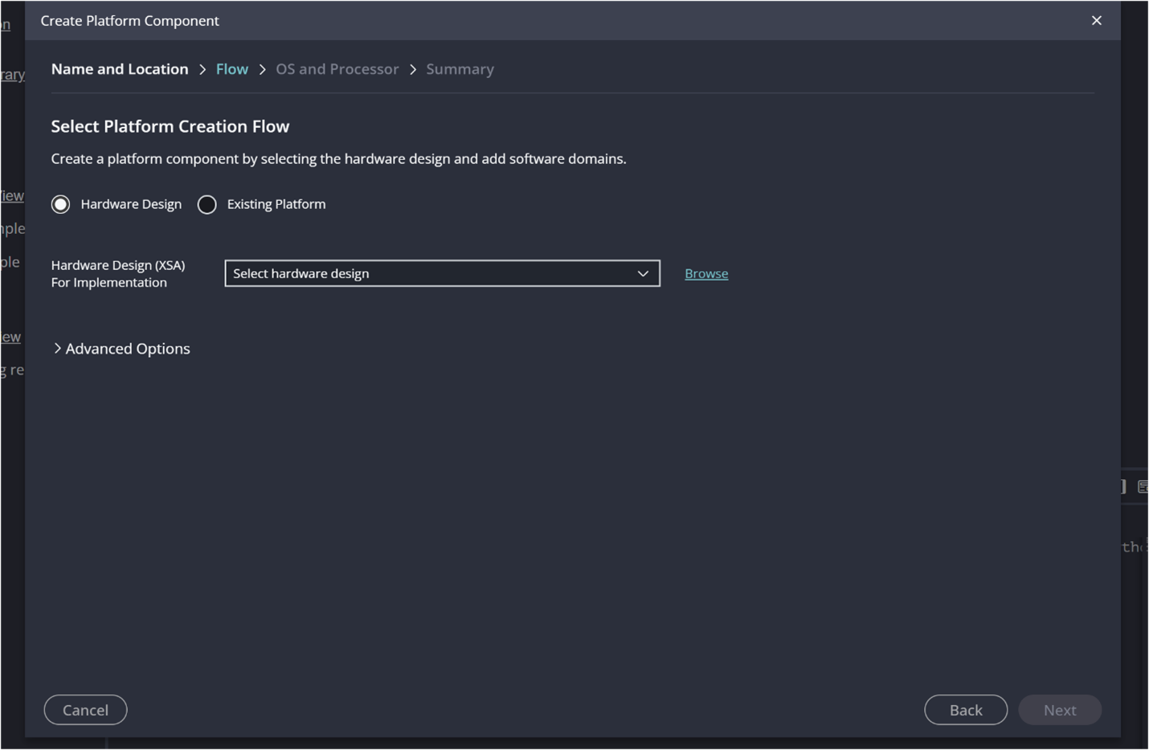Open the OS and Processor step

(x=337, y=68)
